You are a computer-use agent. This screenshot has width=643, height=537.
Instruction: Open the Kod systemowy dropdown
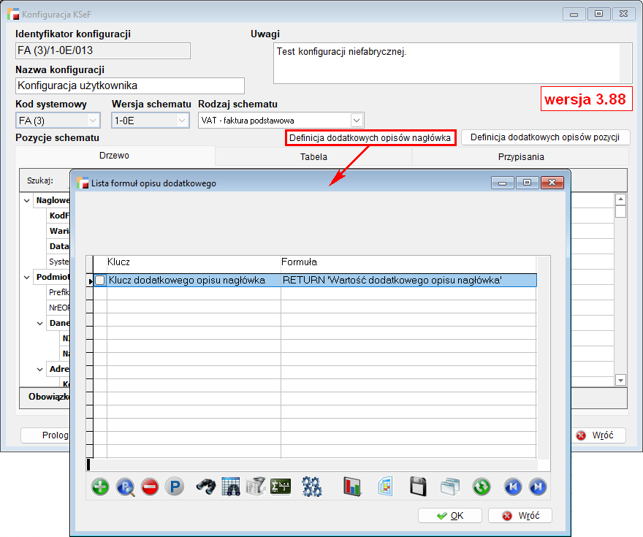(93, 120)
